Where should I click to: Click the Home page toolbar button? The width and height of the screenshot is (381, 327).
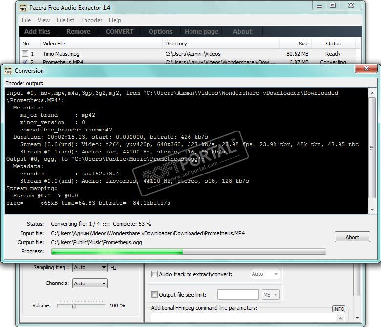[x=201, y=32]
